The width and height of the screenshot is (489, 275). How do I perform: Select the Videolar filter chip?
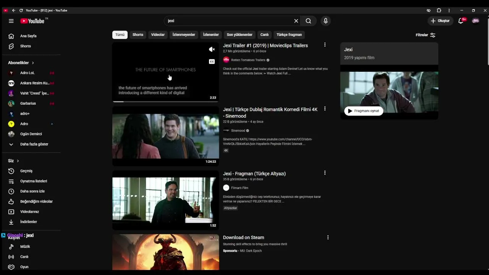coord(158,35)
